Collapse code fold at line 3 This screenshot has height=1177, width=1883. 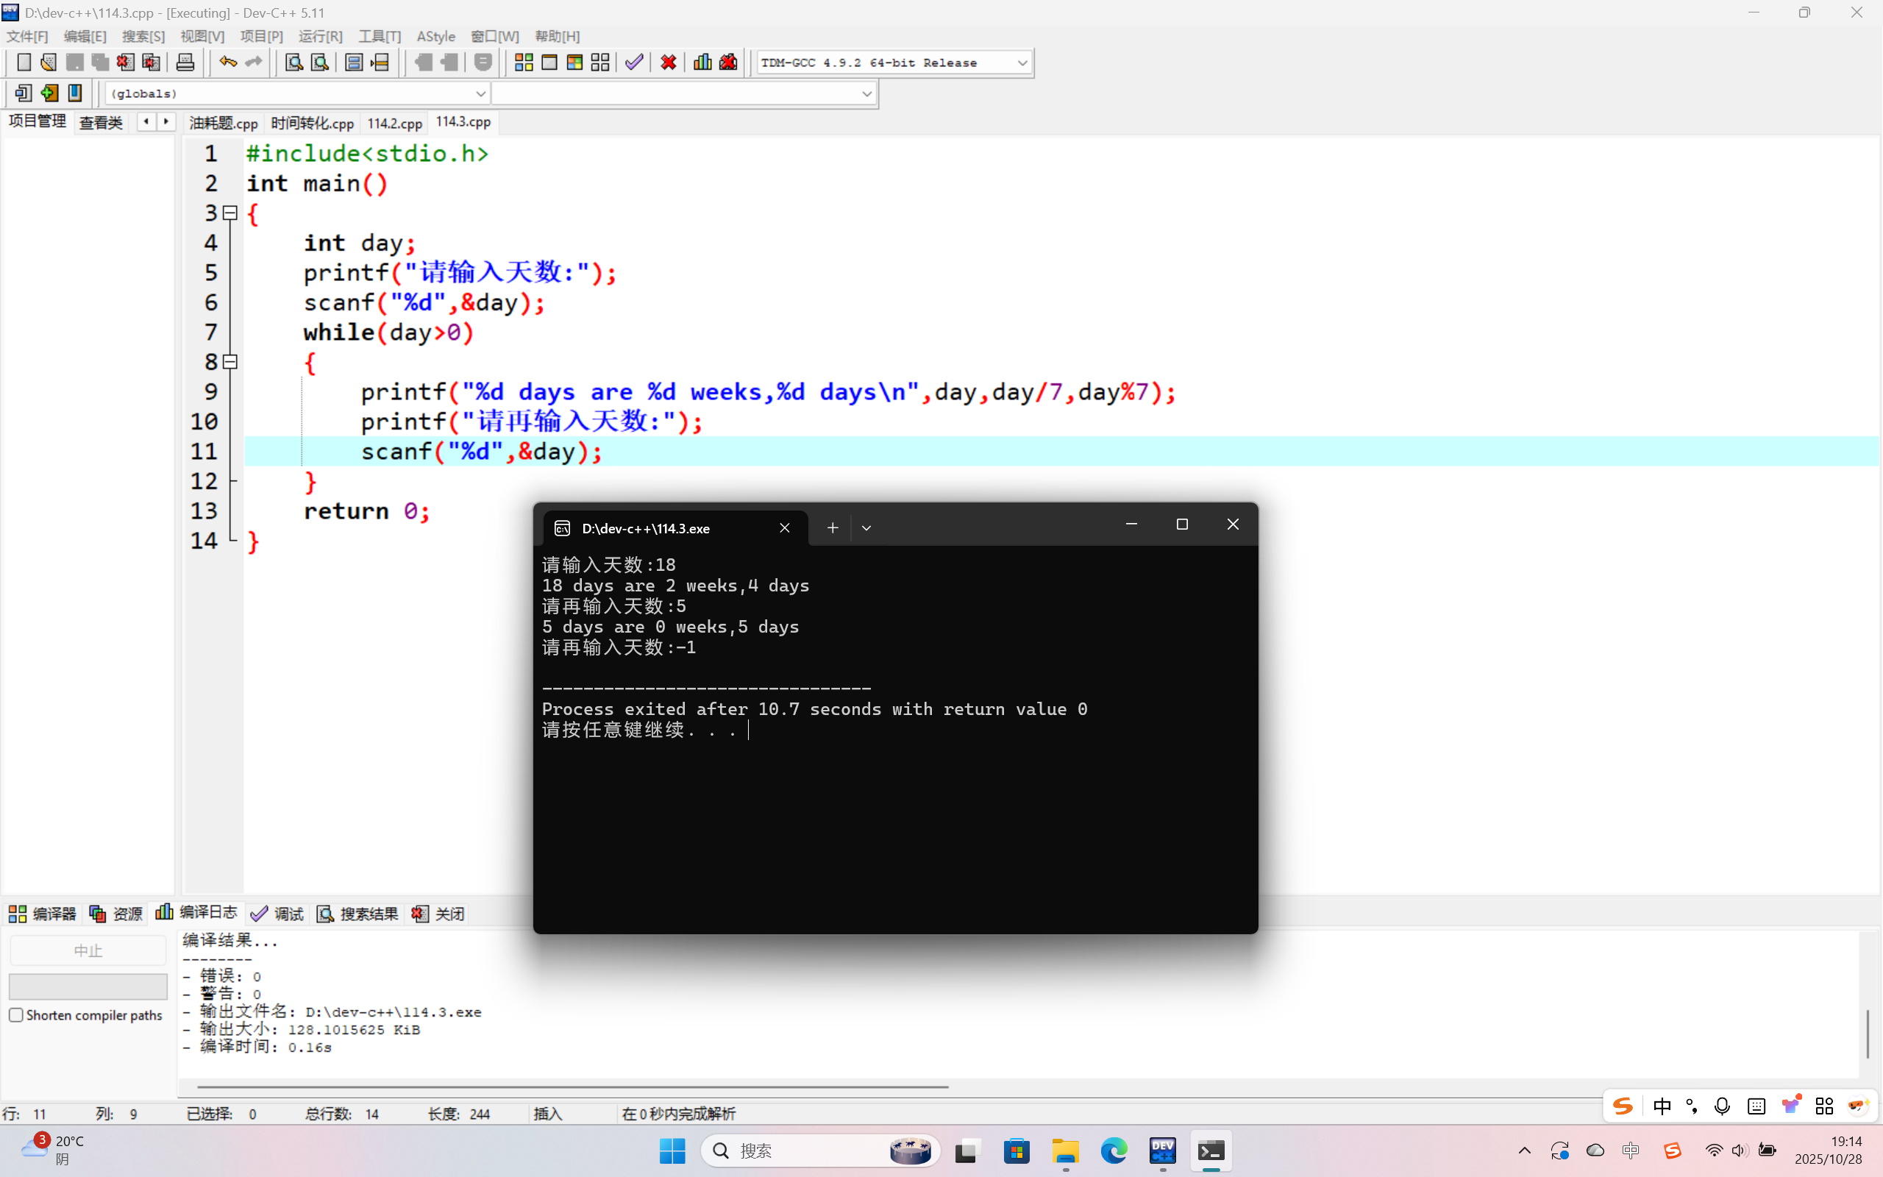(230, 213)
